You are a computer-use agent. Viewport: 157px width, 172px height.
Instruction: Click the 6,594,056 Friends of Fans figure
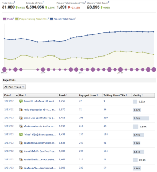click(35, 7)
